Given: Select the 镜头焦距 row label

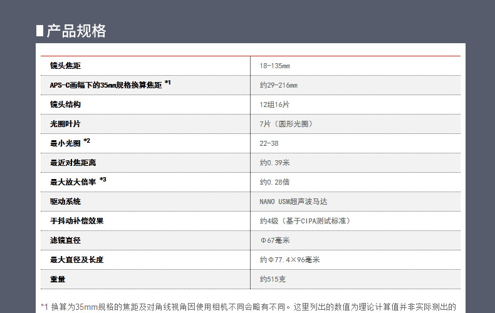Looking at the screenshot, I should pos(65,66).
